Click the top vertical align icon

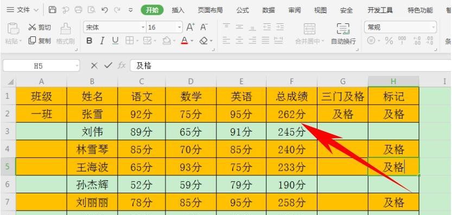pyautogui.click(x=226, y=27)
